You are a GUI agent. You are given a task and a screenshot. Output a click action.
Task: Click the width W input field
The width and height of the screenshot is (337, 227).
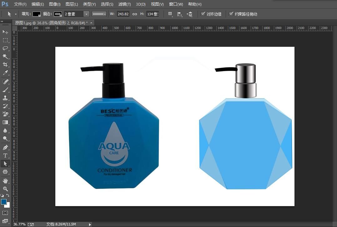click(123, 14)
